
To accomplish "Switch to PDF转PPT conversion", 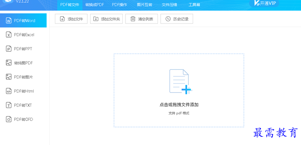I will 23,49.
